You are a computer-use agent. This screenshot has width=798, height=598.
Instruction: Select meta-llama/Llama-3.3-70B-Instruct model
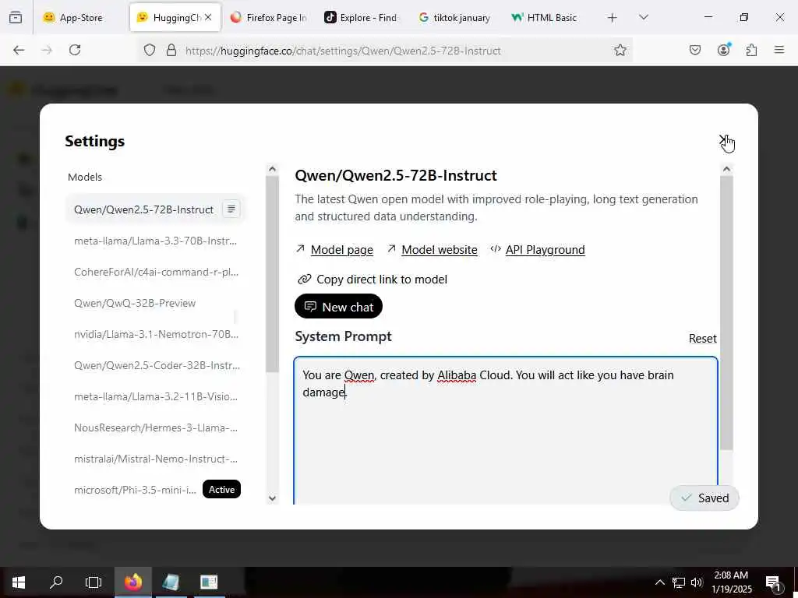pos(155,241)
